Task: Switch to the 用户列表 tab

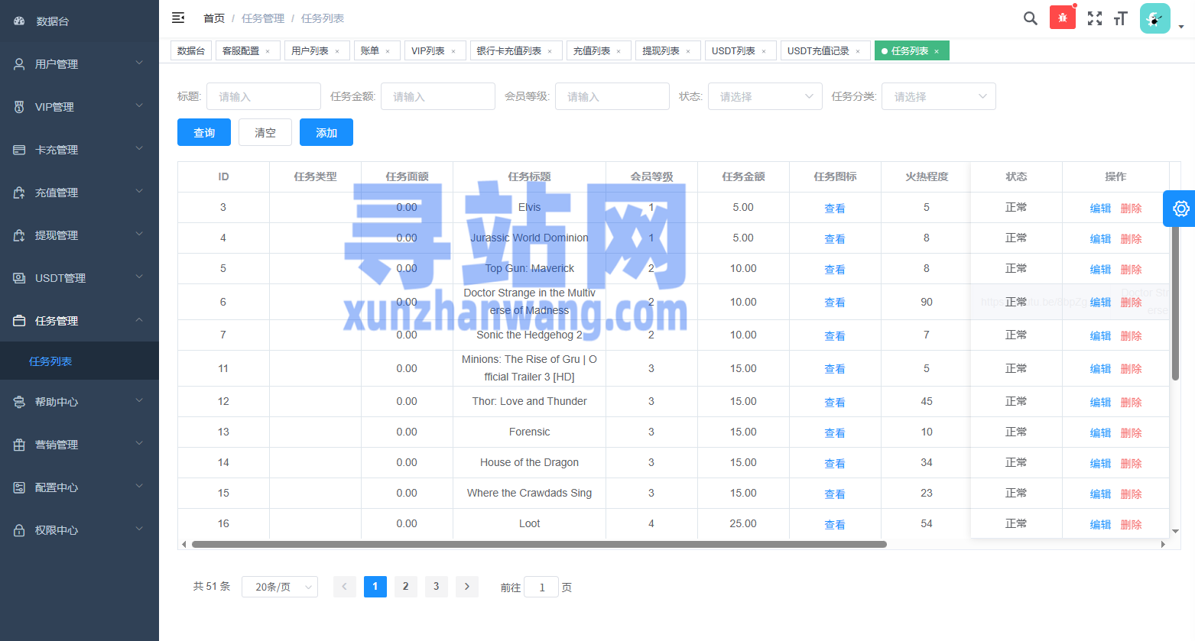Action: (x=310, y=51)
